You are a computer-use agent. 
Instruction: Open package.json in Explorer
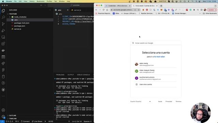pyautogui.click(x=20, y=26)
